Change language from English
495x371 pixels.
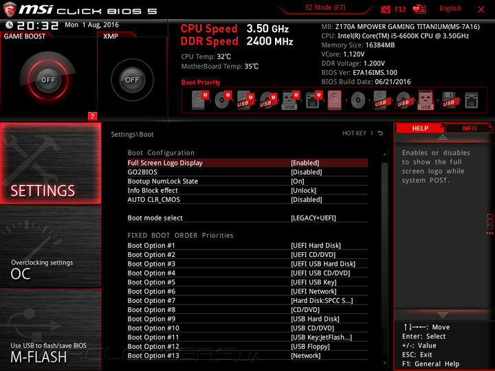tap(450, 8)
